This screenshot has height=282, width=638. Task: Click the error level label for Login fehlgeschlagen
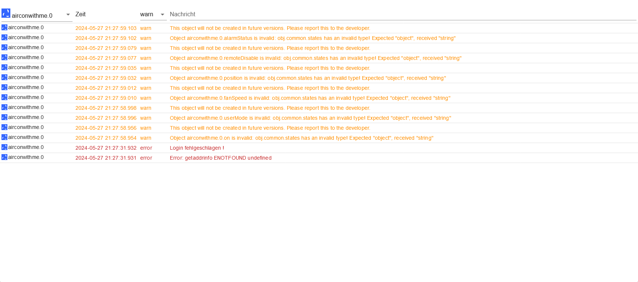pyautogui.click(x=146, y=148)
